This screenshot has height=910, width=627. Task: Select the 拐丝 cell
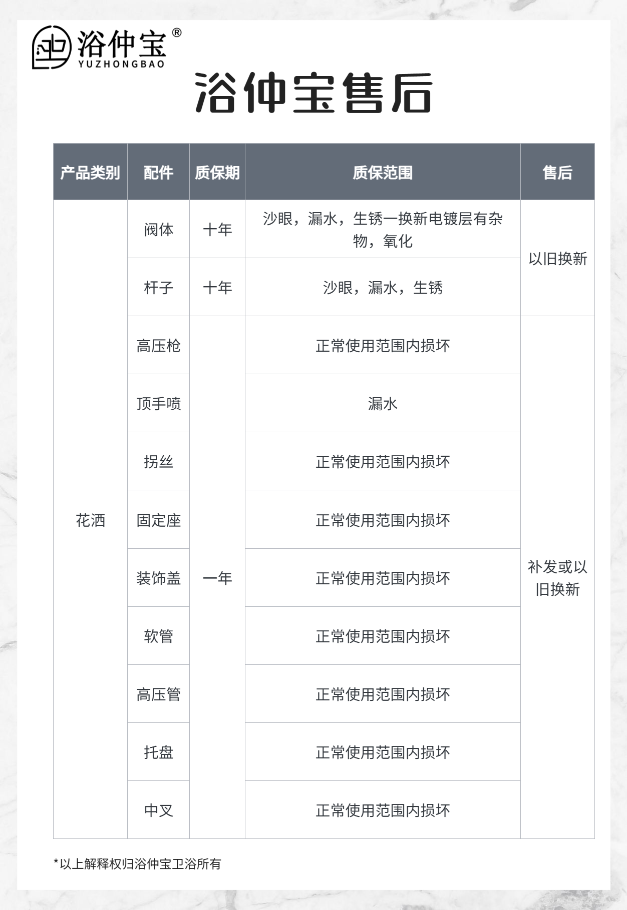(x=158, y=462)
